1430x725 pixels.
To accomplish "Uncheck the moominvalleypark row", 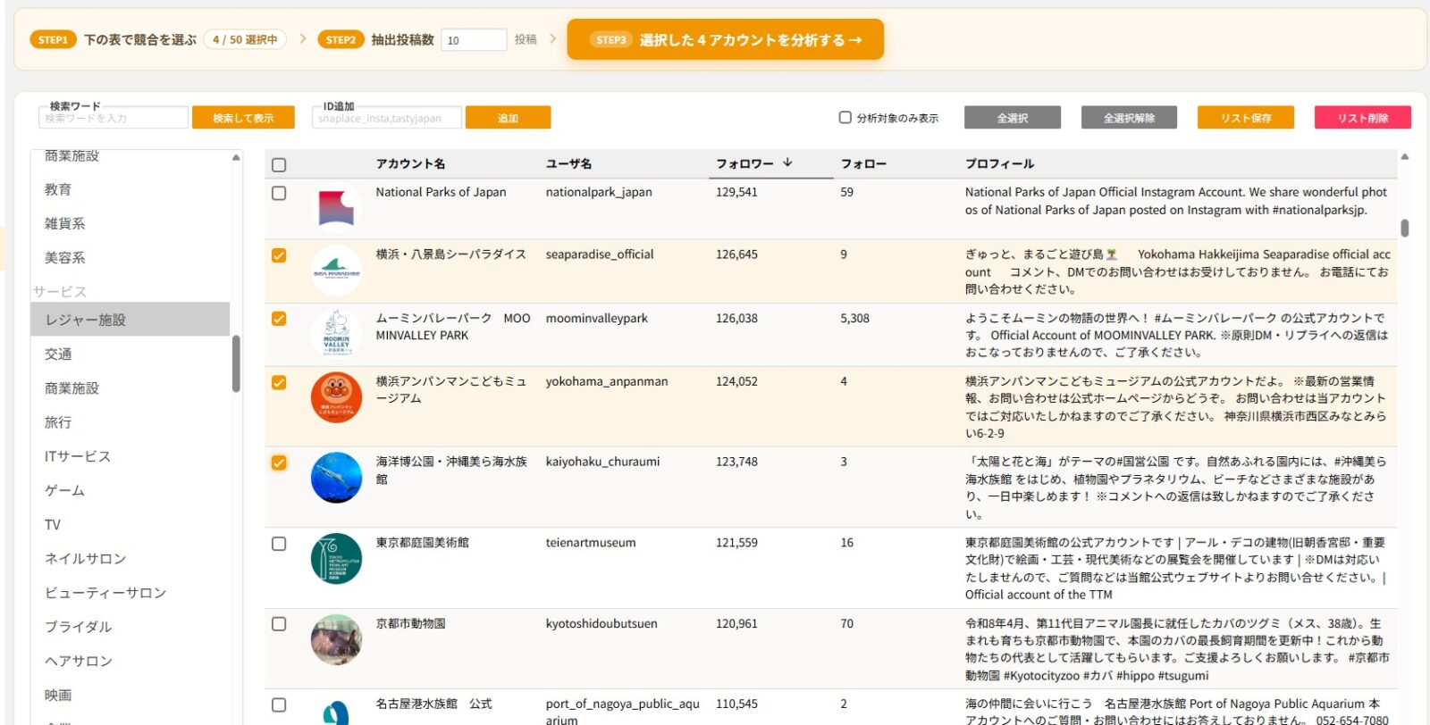I will (x=279, y=319).
